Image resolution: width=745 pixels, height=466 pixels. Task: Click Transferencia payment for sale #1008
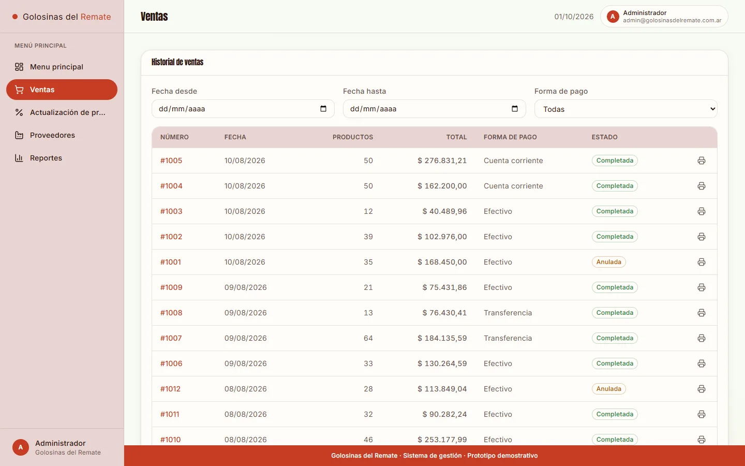(508, 313)
